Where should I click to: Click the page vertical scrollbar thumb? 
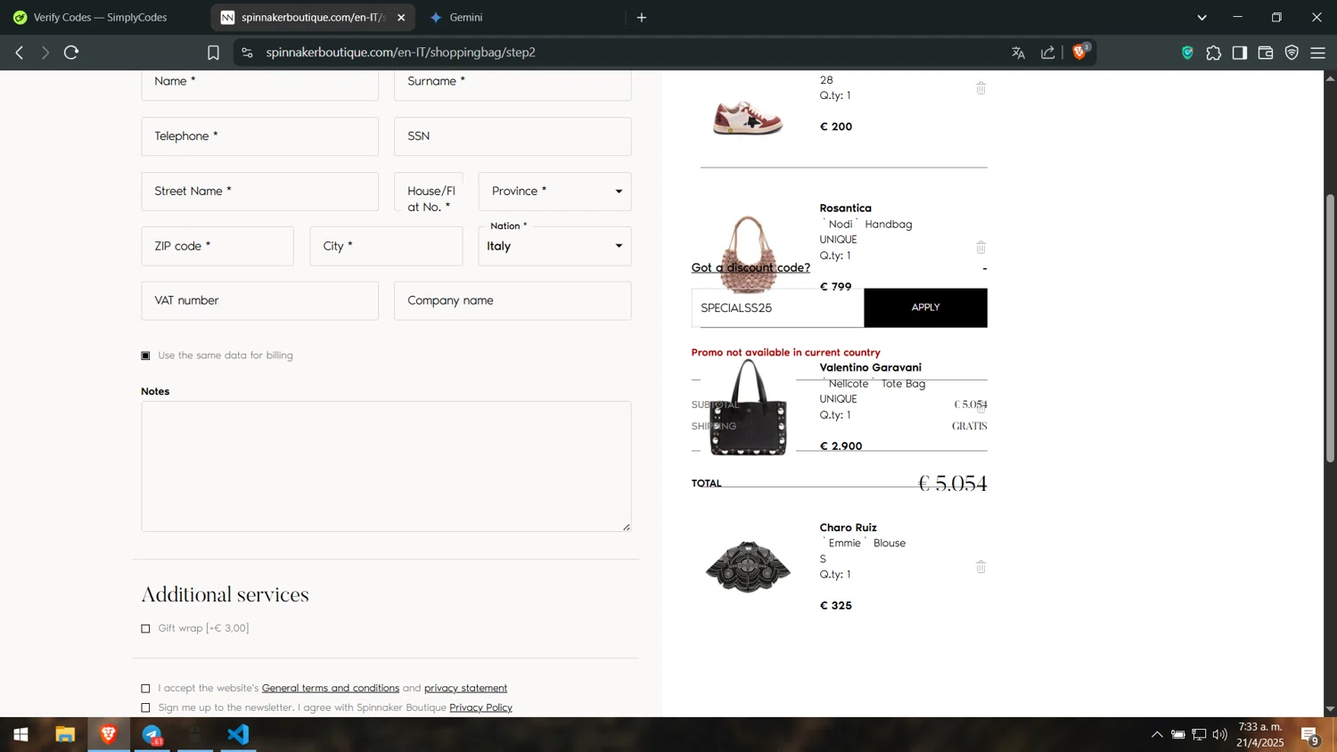click(1330, 328)
